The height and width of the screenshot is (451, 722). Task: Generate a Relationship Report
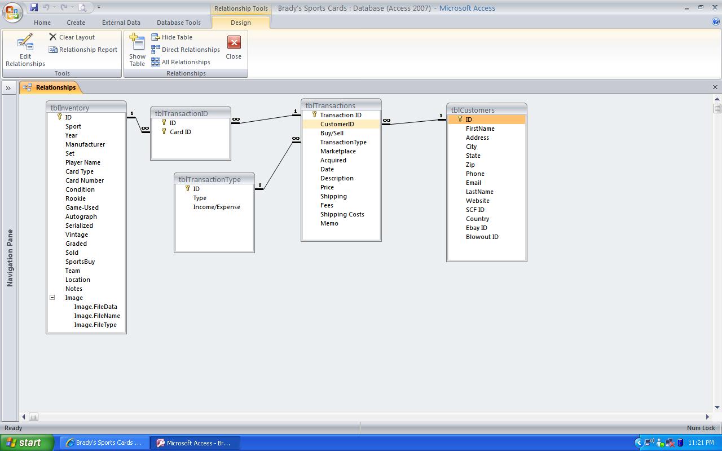(x=83, y=50)
